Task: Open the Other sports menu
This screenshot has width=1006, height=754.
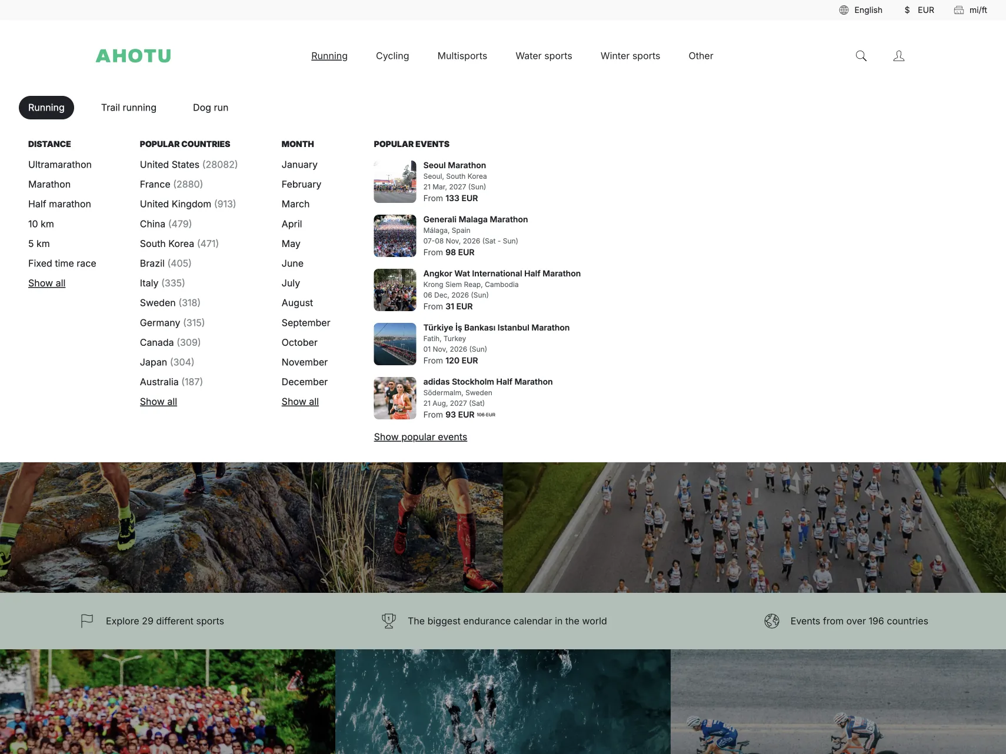Action: click(701, 56)
